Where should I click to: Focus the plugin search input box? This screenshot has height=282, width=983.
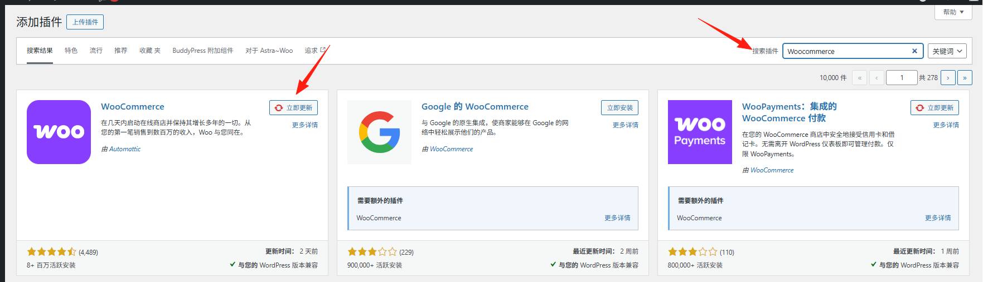pyautogui.click(x=846, y=51)
